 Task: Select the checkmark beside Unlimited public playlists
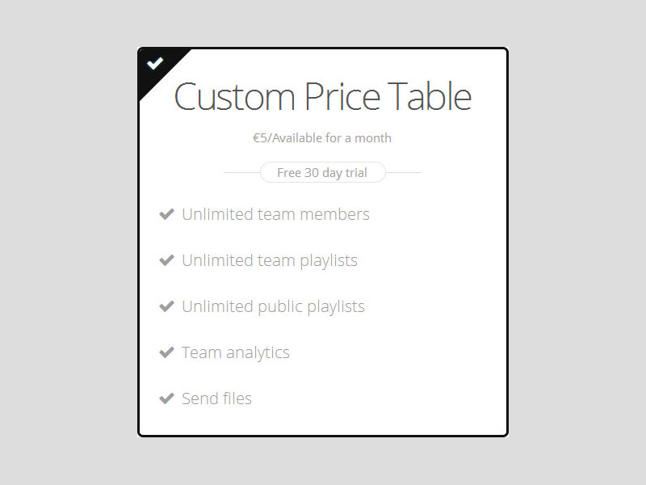[x=166, y=306]
